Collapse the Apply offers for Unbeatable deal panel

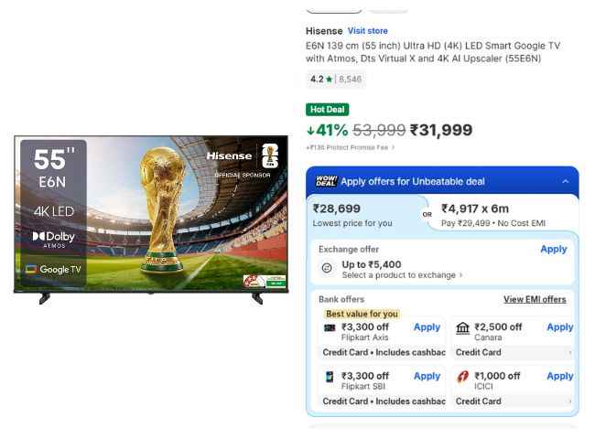point(566,181)
